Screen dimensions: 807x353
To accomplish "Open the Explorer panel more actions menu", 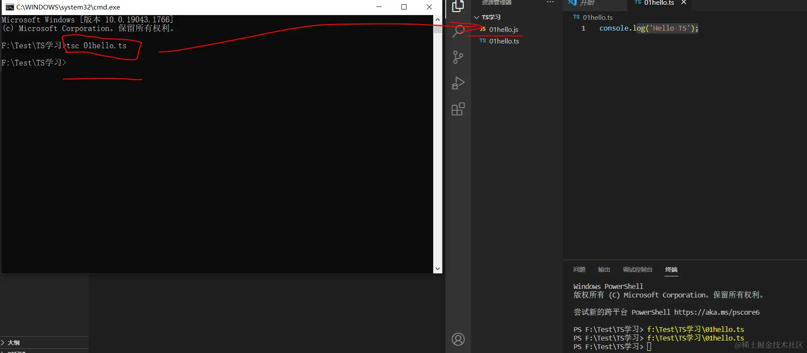I will click(550, 3).
